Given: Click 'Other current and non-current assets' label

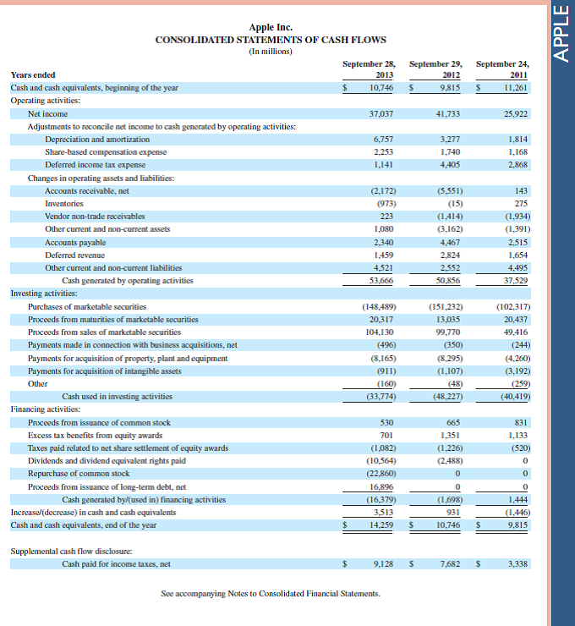Looking at the screenshot, I should [107, 229].
